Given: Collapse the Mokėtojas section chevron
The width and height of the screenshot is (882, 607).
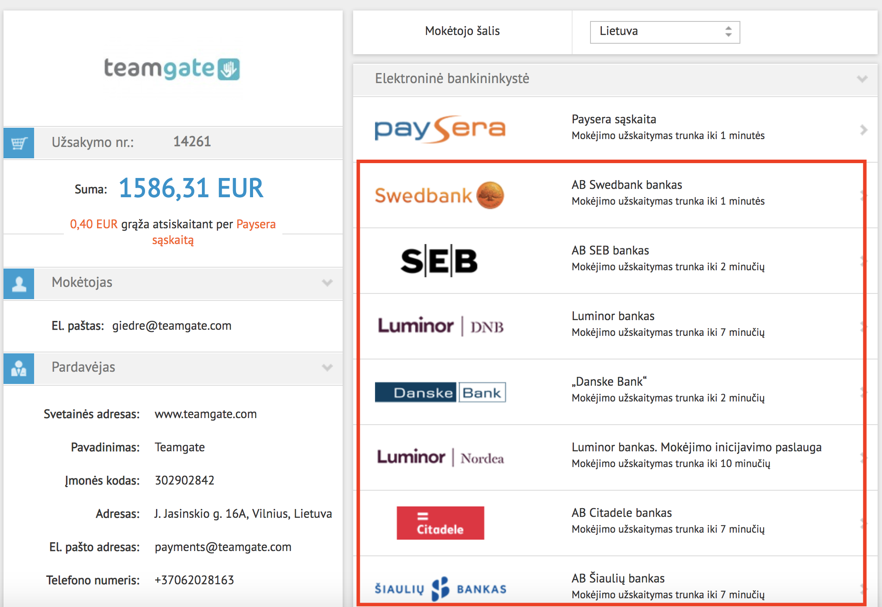Looking at the screenshot, I should tap(327, 283).
